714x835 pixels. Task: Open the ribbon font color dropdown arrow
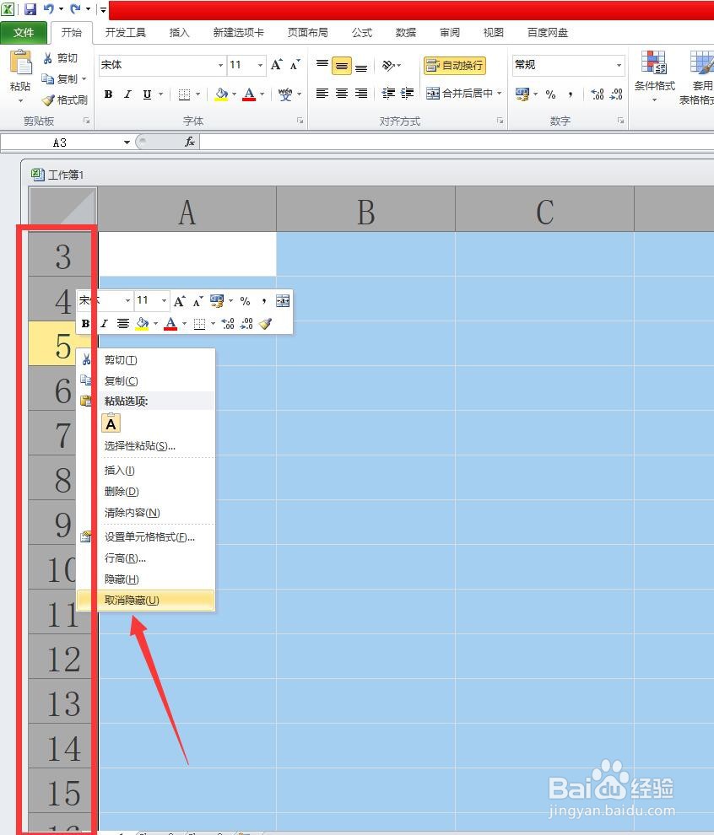262,94
